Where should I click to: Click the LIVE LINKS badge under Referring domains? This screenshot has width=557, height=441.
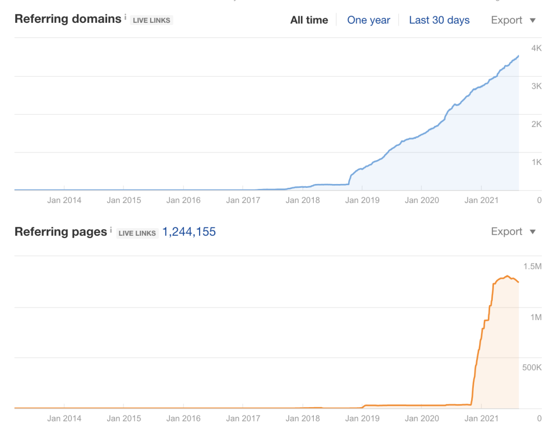152,20
